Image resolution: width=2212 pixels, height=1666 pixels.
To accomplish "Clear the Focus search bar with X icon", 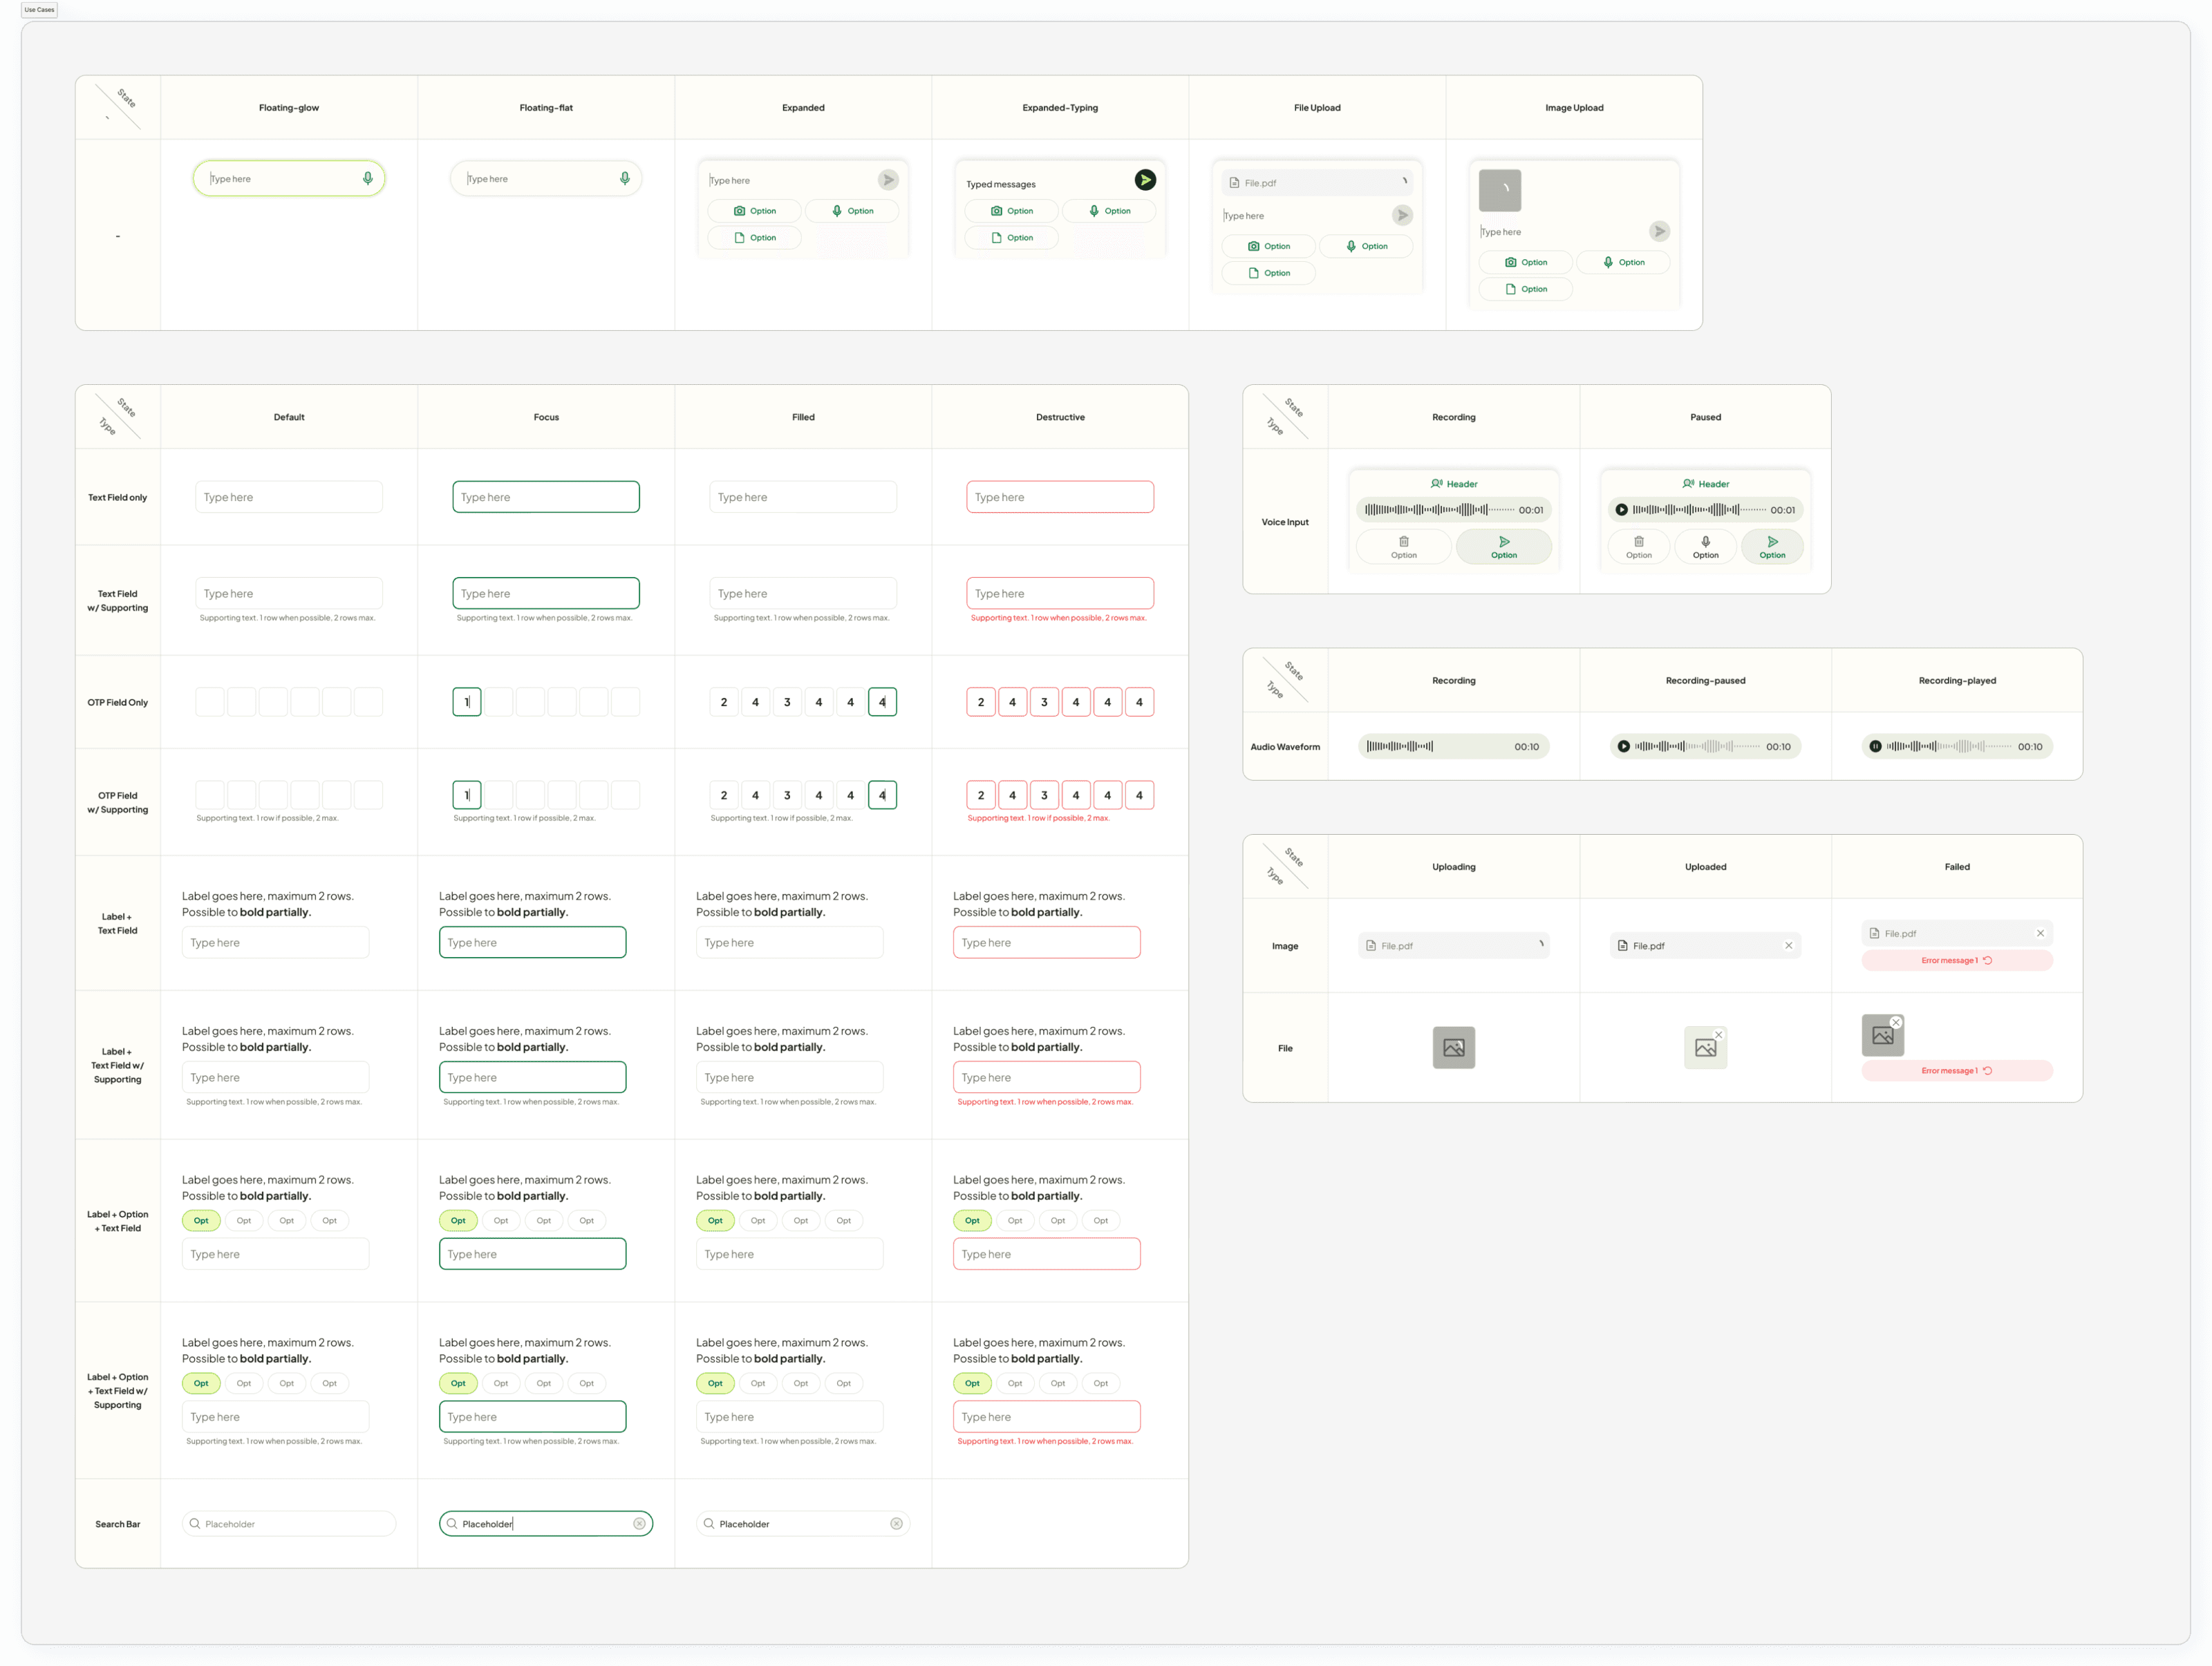I will [639, 1524].
